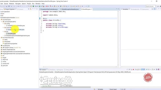Toggle Show Logical Structure in Variables view

tap(154, 9)
